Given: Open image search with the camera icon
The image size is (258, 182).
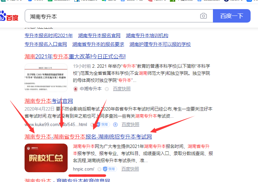Looking at the screenshot, I should [x=204, y=16].
